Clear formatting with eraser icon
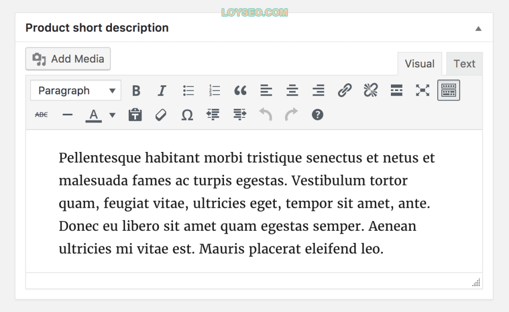Image resolution: width=509 pixels, height=312 pixels. pos(161,115)
